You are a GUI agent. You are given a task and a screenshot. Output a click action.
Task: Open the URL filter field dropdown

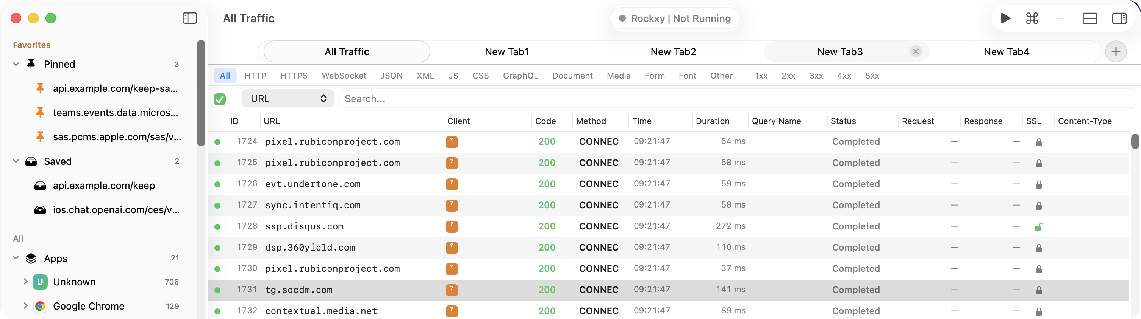click(288, 99)
